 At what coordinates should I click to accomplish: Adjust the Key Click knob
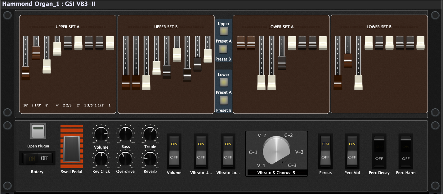tap(101, 159)
